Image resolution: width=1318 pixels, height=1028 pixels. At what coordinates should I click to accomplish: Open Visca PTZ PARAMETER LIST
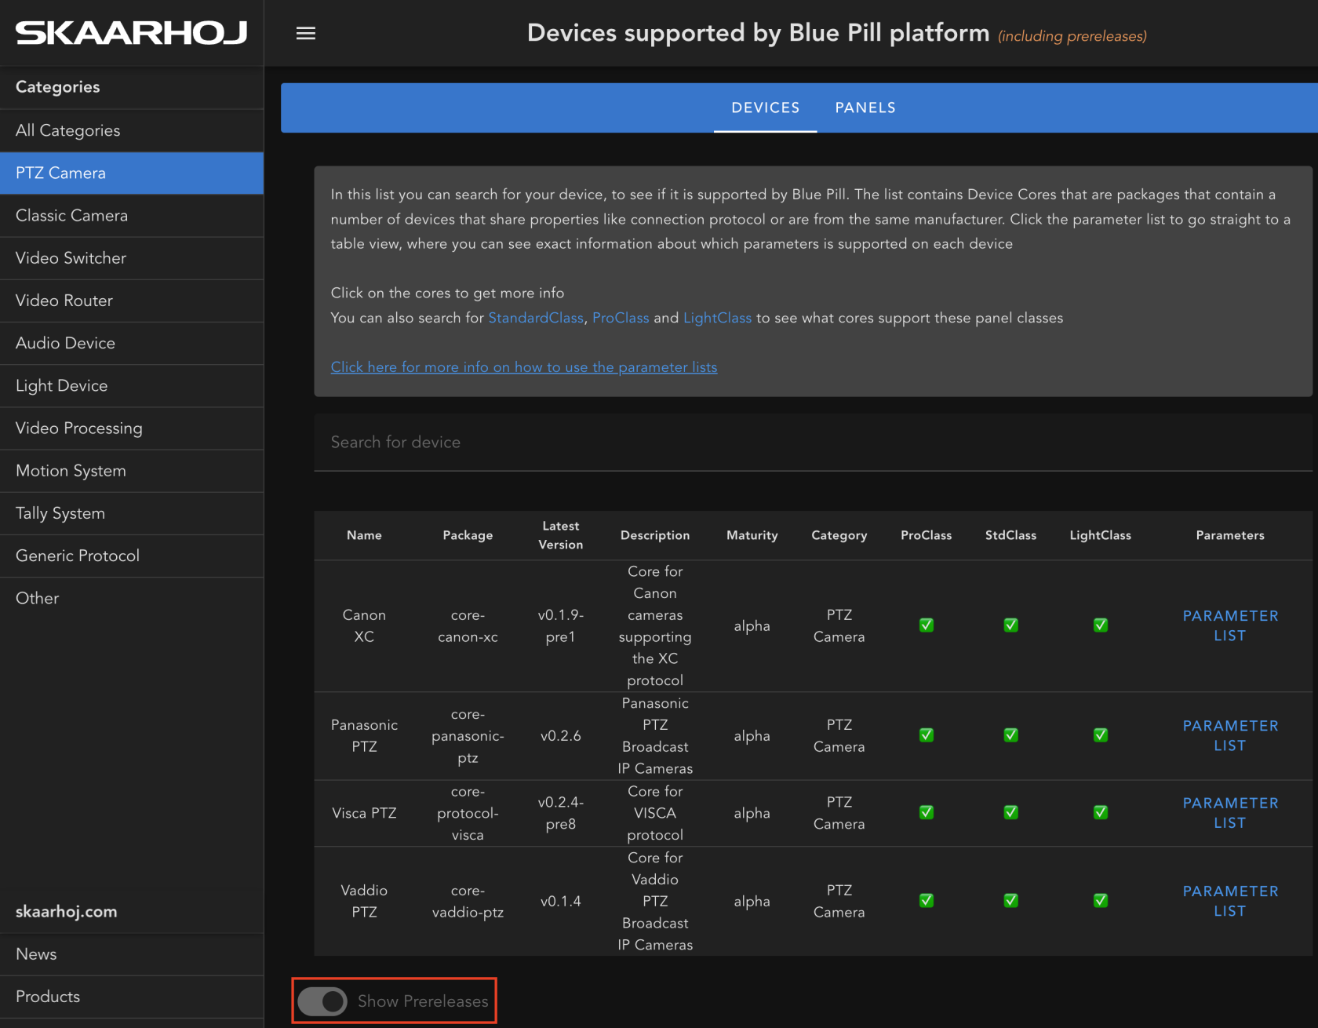tap(1230, 813)
